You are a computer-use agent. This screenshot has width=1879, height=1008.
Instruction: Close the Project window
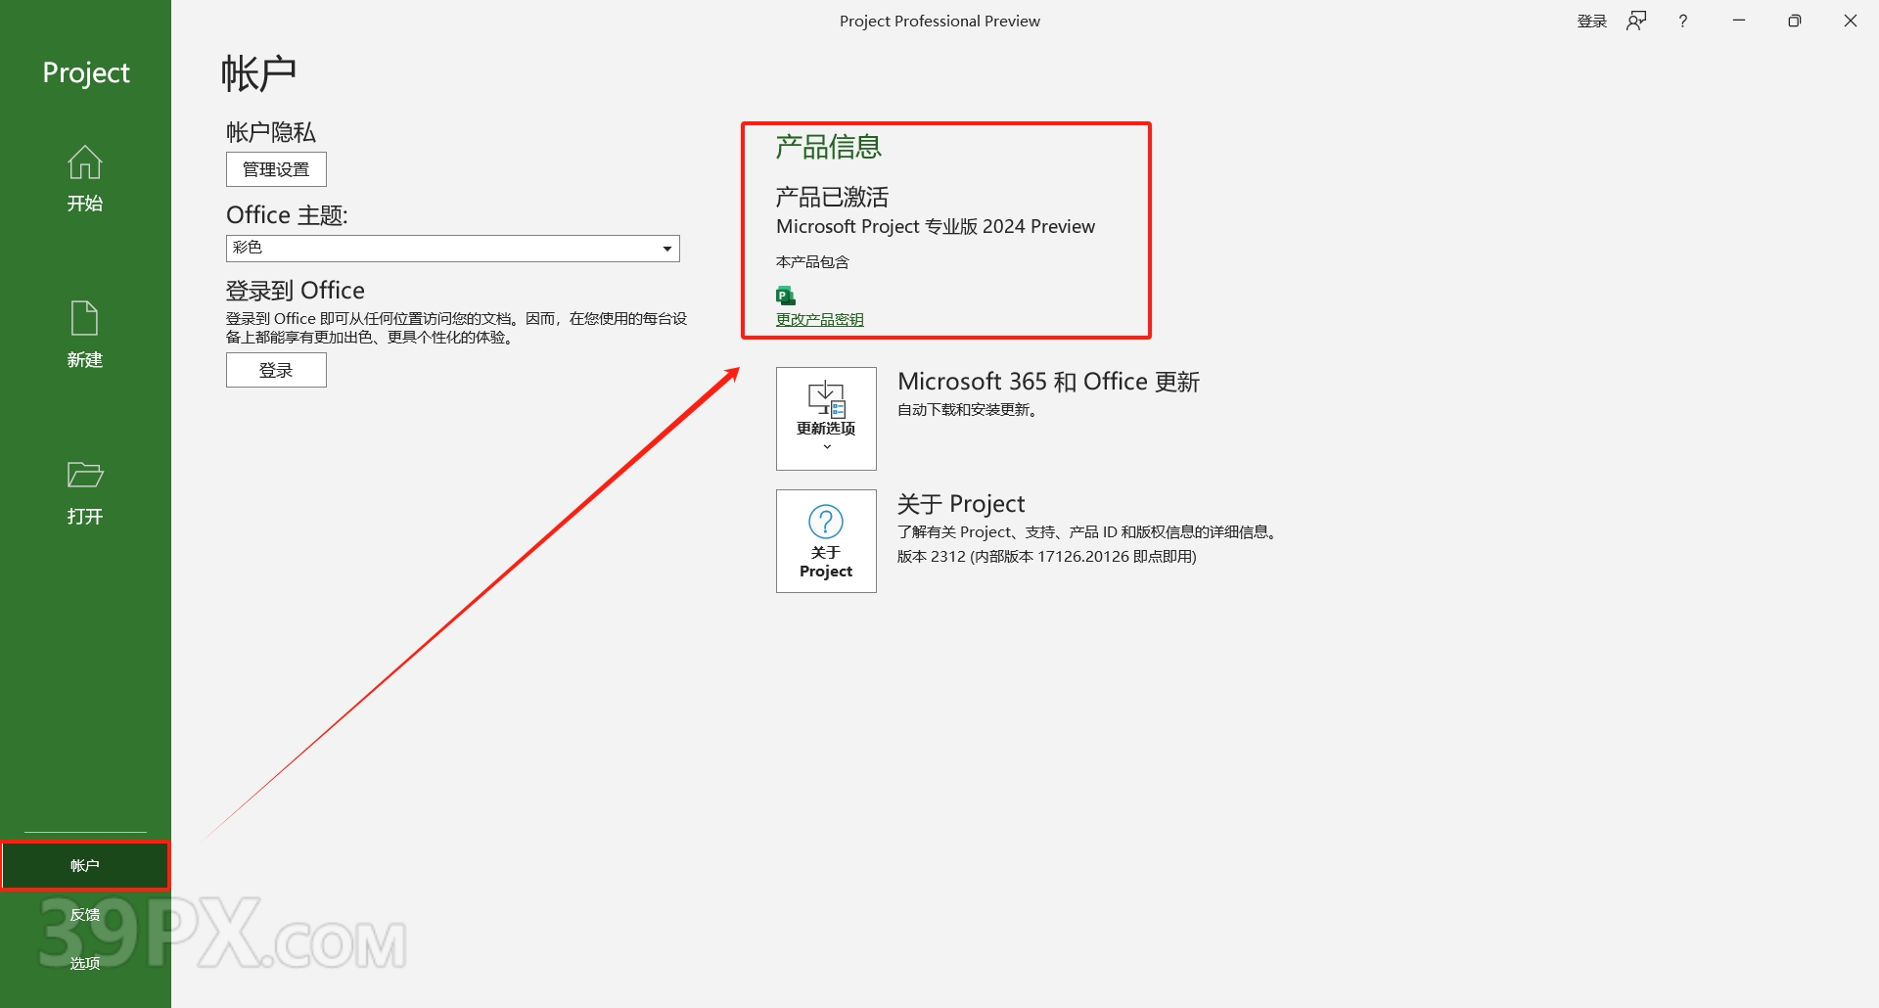coord(1851,21)
